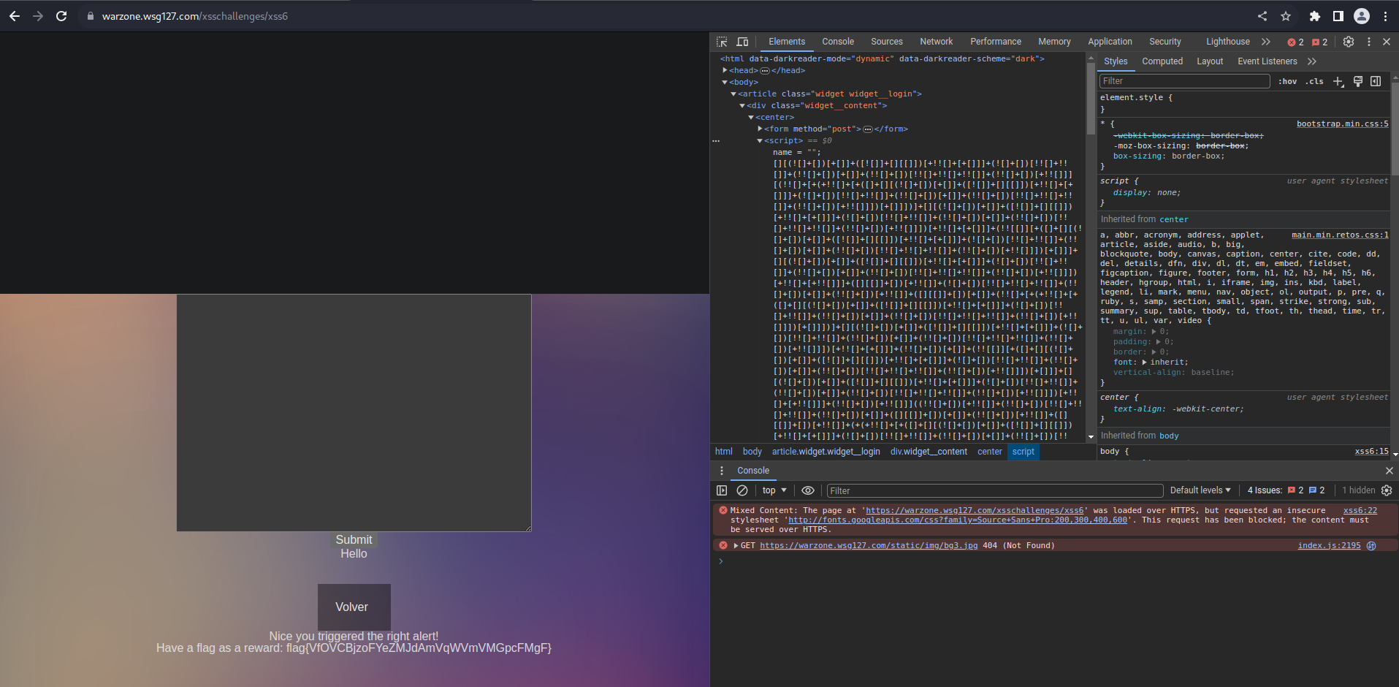Expand the head element node
The width and height of the screenshot is (1399, 687).
tap(725, 70)
